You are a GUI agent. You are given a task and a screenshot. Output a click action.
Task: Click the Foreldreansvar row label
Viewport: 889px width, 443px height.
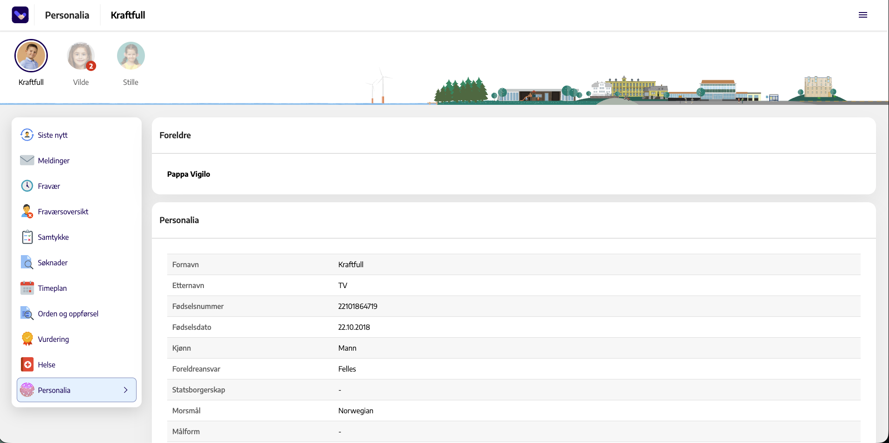(x=196, y=369)
